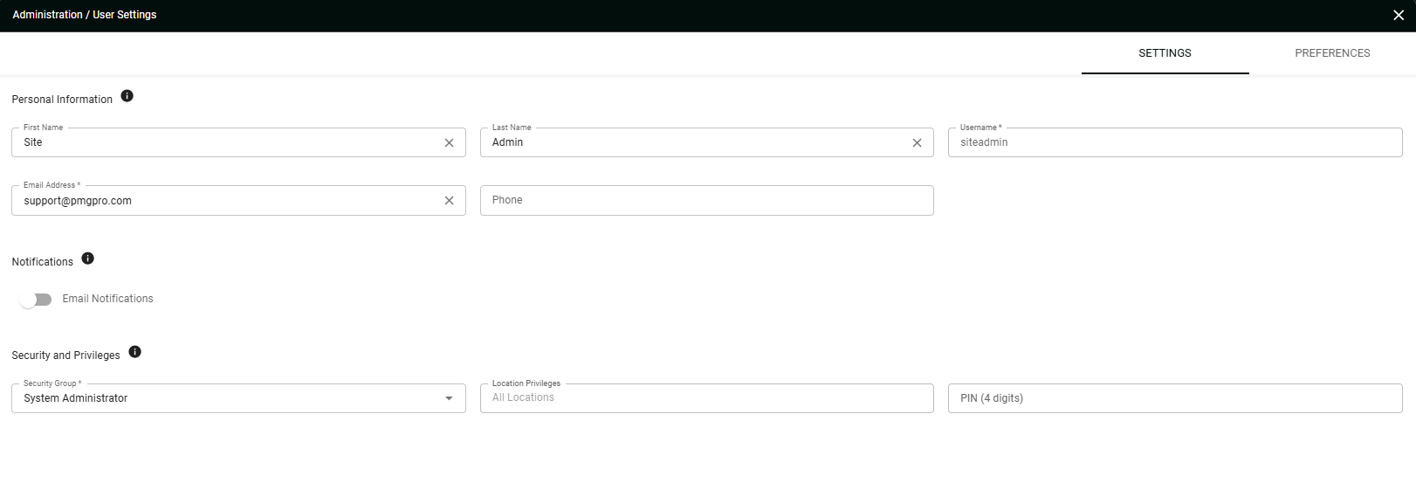
Task: Open Security and Privileges info icon
Action: click(x=135, y=352)
